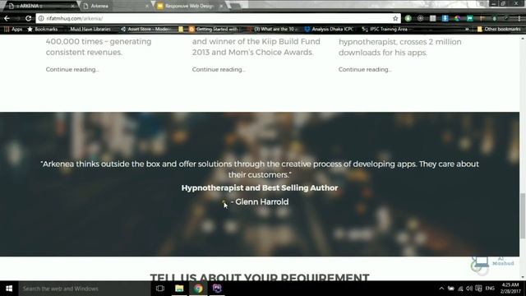Switch to the ARKENIA tab
Viewport: 526px width, 296px height.
point(39,6)
